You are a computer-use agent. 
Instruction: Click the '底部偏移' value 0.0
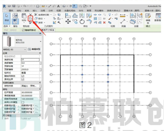pos(30,63)
